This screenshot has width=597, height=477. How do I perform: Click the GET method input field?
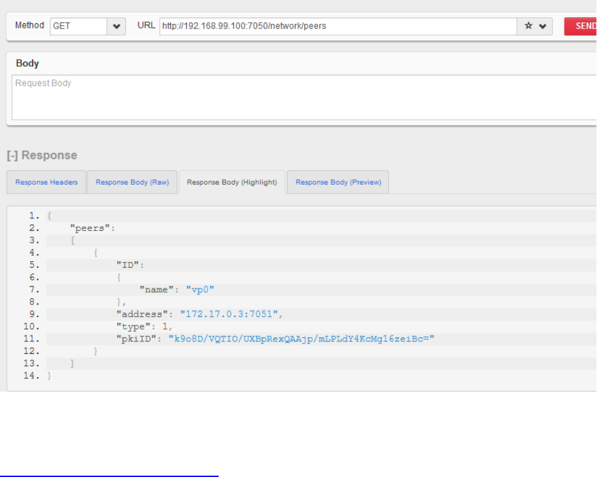coord(78,26)
